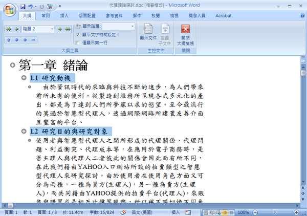307x216 pixels.
Task: Open the 插入 ribbon tab
Action: (64, 16)
